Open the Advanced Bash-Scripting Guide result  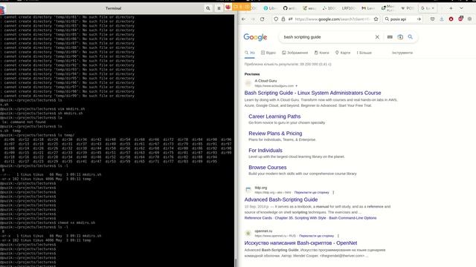click(281, 200)
